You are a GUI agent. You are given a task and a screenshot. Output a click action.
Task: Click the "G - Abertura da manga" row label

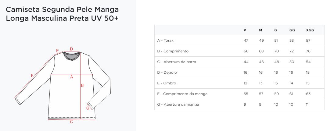[178, 104]
